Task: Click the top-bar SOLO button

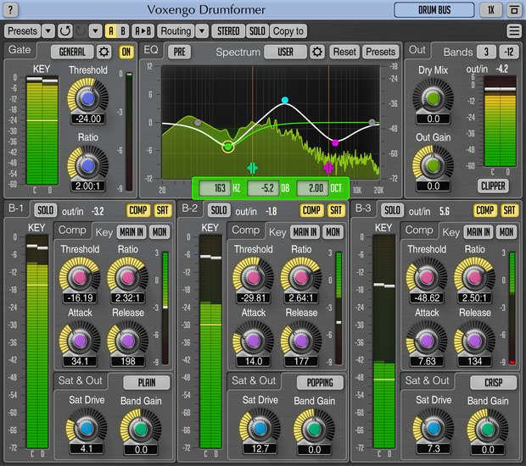Action: 257,31
